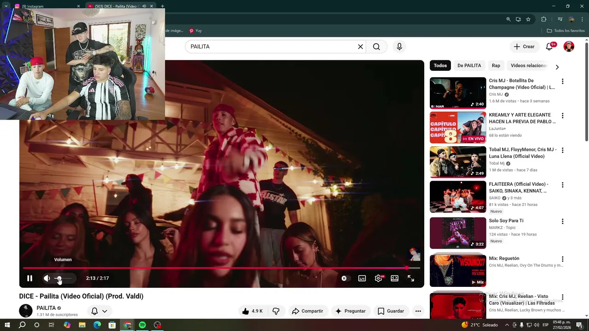Image resolution: width=589 pixels, height=331 pixels.
Task: Open browser extensions puzzle icon
Action: [x=544, y=19]
